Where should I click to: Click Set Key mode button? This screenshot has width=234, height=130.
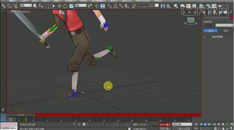tap(165, 128)
